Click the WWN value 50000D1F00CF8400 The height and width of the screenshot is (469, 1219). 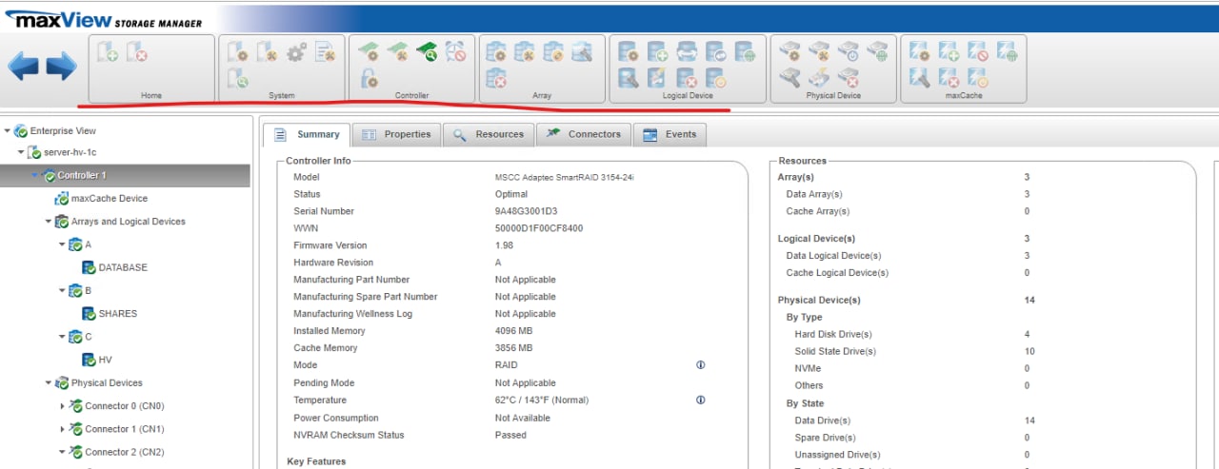pyautogui.click(x=539, y=228)
